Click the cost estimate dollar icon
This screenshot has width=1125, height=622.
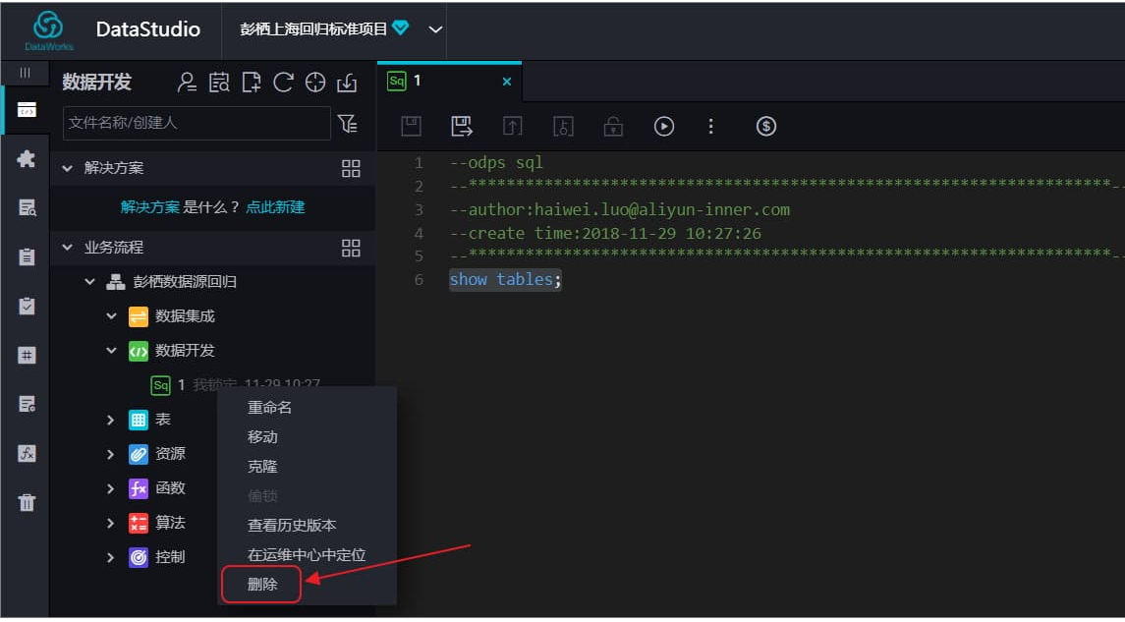(x=766, y=126)
